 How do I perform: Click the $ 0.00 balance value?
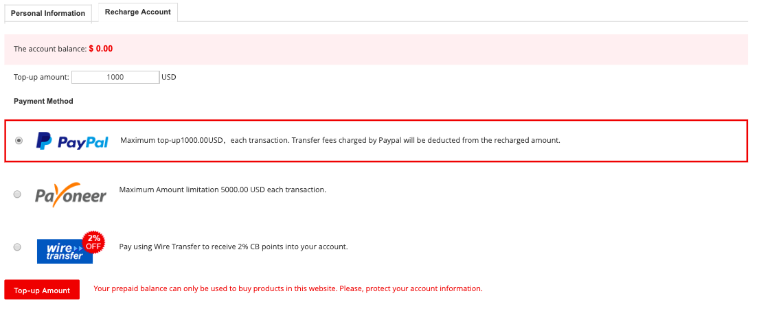point(101,49)
